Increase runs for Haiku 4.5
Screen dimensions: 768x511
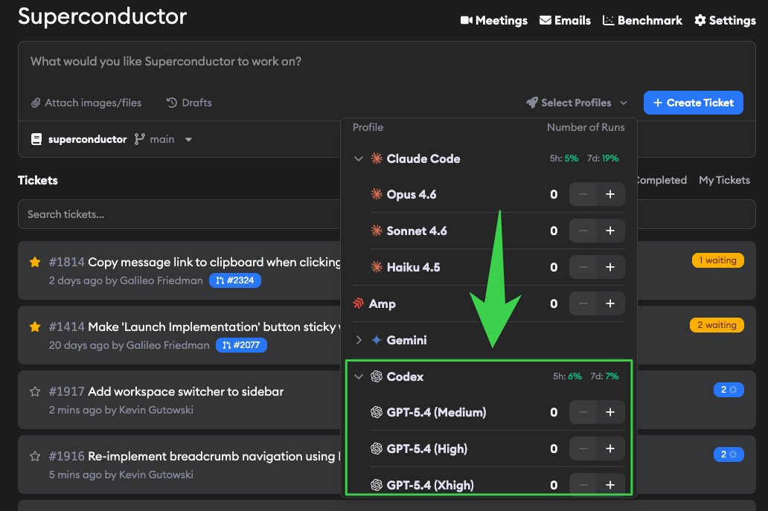point(610,267)
